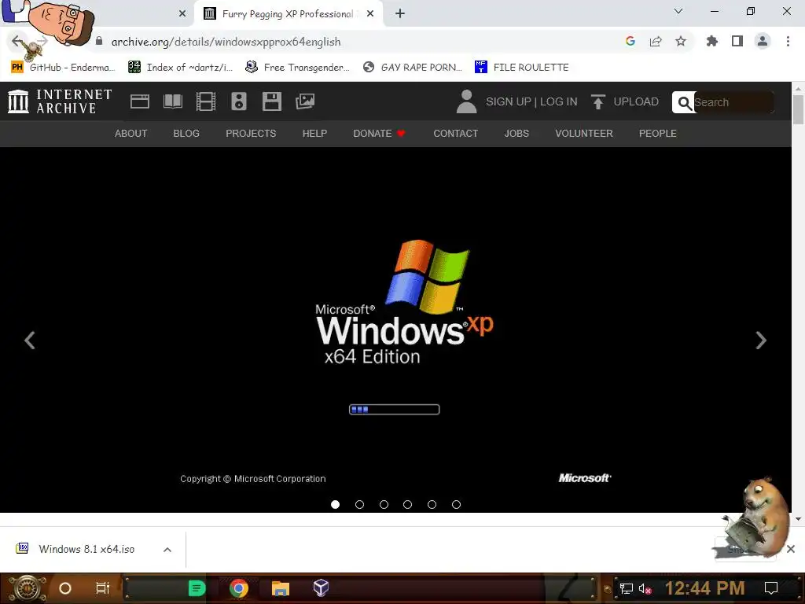Open the Web archive icon
The height and width of the screenshot is (604, 805).
pos(140,101)
